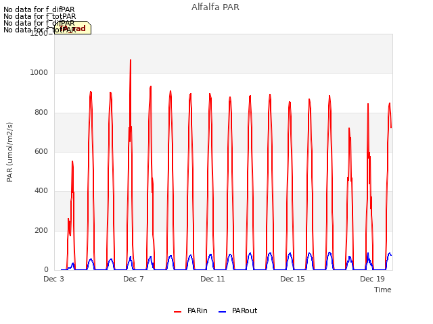Toggle the PARout legend entry

click(237, 310)
